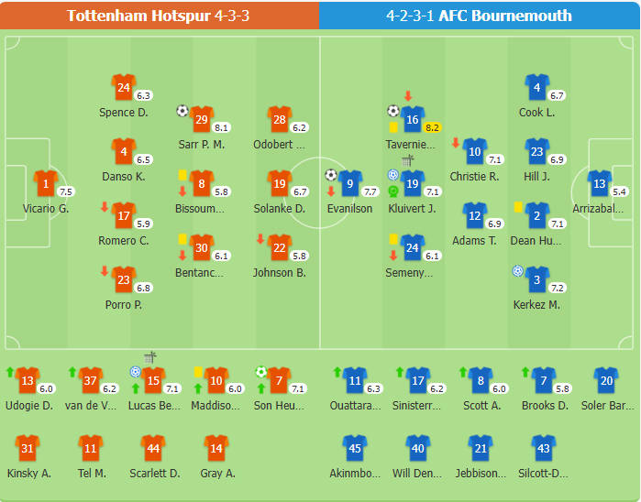Click substitution arrow next to Romero C.

tap(105, 207)
